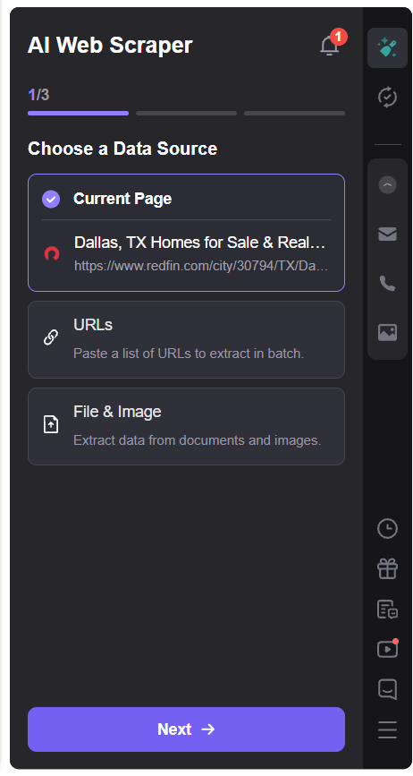Screen dimensions: 413x776
Task: Collapse the sidebar tools group chevron
Action: coord(387,185)
